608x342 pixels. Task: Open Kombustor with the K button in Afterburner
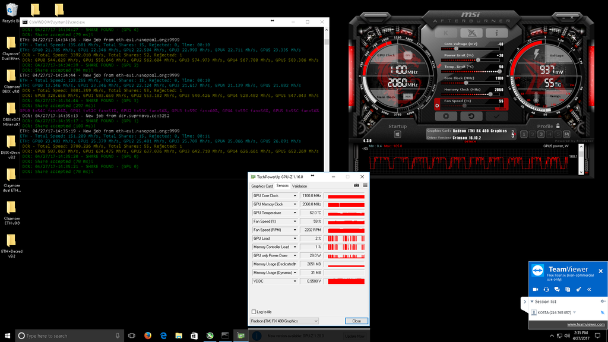[446, 33]
